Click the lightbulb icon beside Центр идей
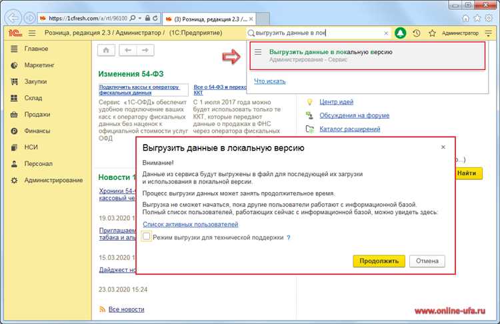500x324 pixels. tap(309, 102)
